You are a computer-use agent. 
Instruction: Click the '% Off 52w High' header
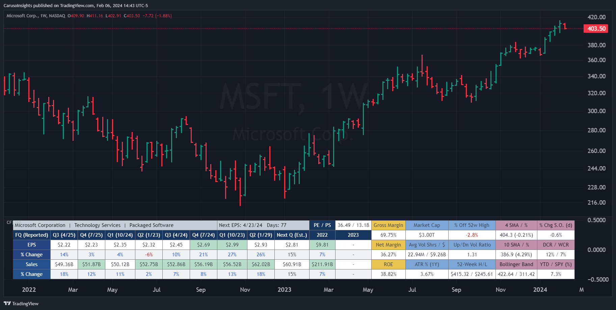pyautogui.click(x=472, y=225)
